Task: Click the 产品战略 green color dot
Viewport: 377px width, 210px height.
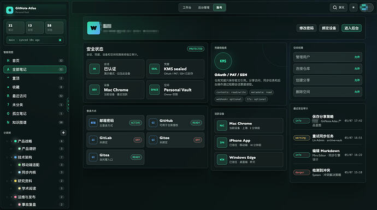Action: 15,141
